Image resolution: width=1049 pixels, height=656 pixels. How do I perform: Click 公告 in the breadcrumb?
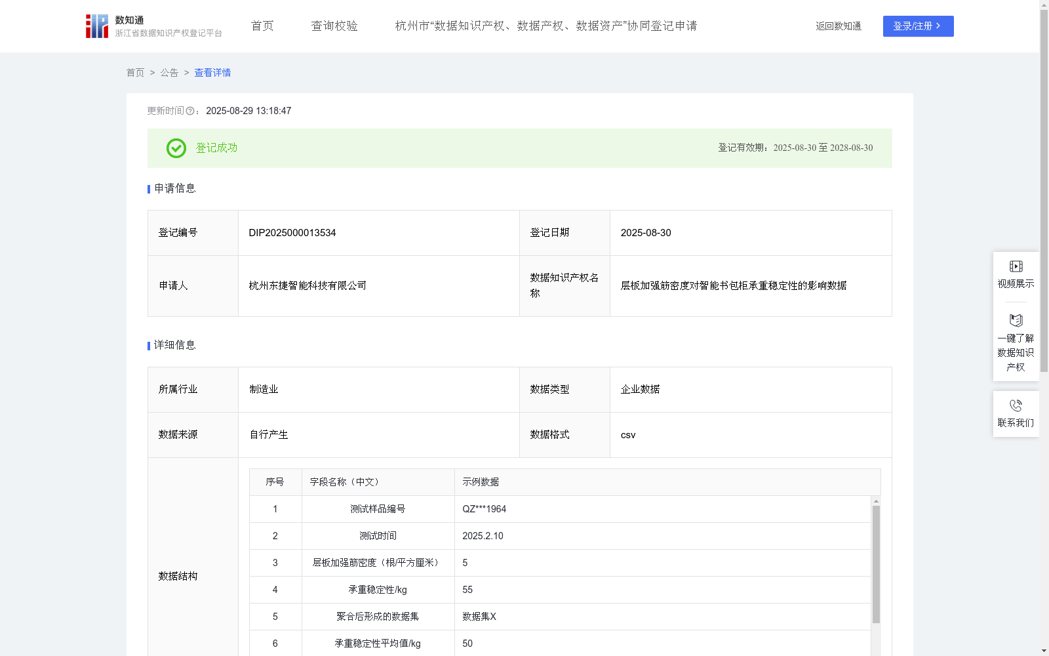(x=169, y=73)
